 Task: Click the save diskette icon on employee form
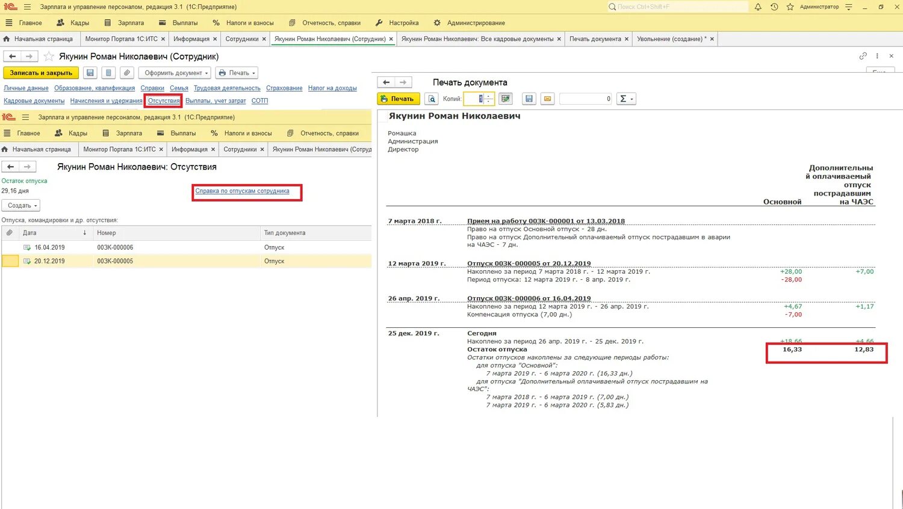point(90,73)
